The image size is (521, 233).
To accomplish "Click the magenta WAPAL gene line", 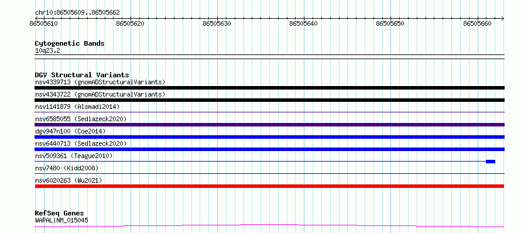I will [269, 226].
